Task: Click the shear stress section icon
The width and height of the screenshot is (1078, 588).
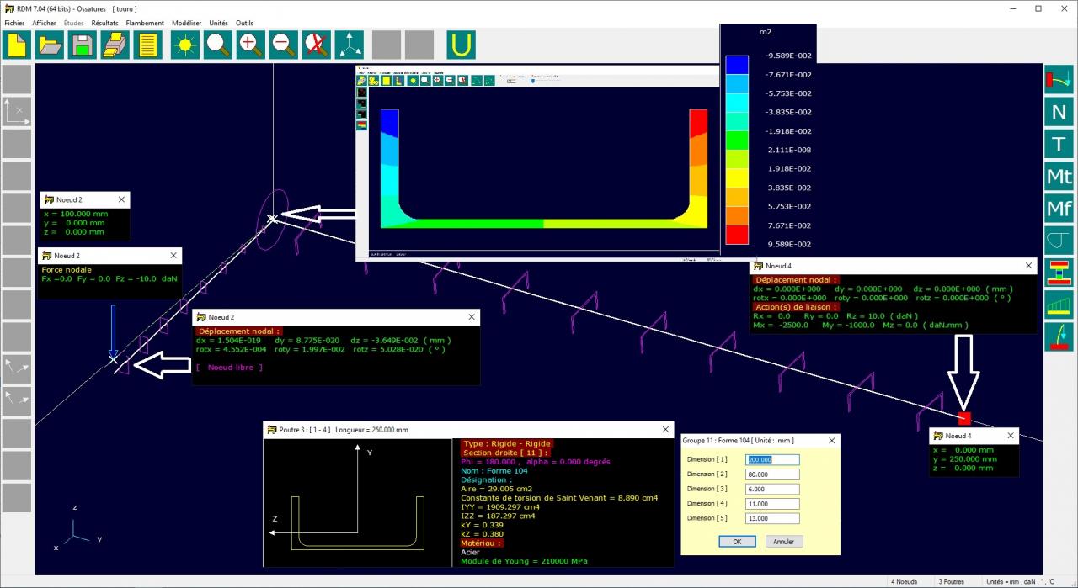Action: click(x=1059, y=240)
